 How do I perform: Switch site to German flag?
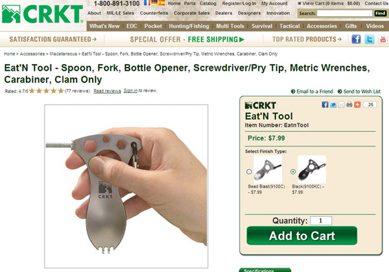pyautogui.click(x=154, y=3)
